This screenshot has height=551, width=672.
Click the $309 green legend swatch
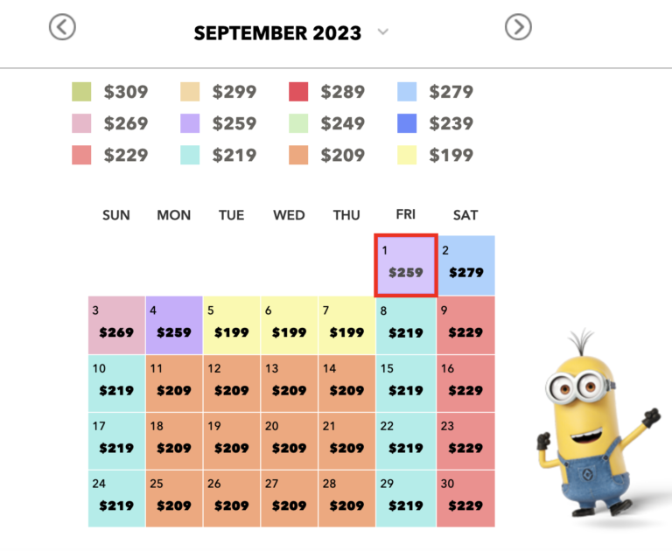[x=81, y=92]
